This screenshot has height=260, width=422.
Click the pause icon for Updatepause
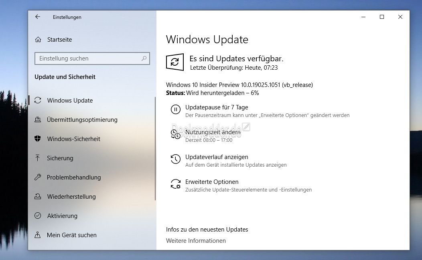point(175,109)
